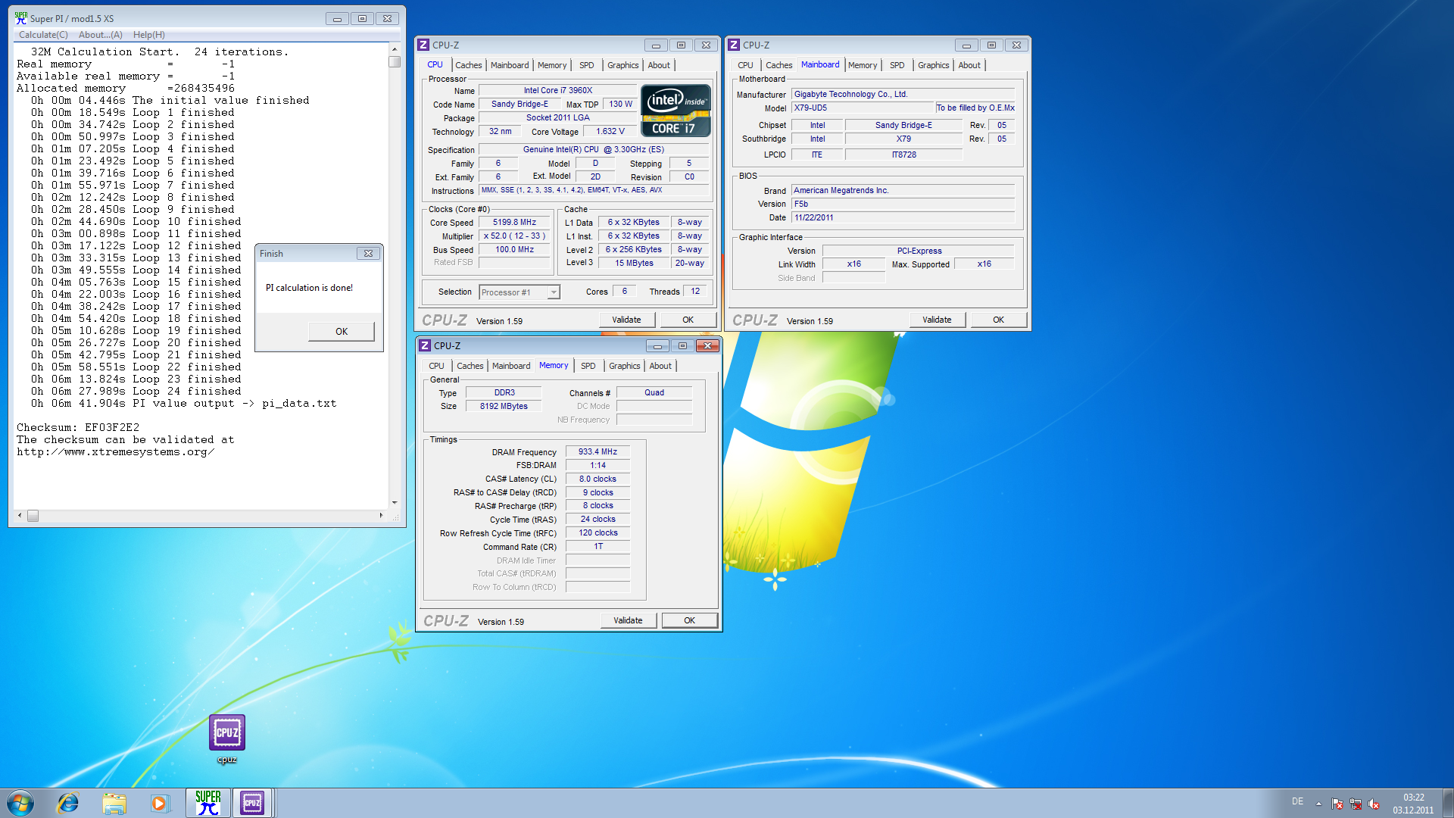
Task: Click OK in CPU-Z CPU window
Action: [x=688, y=320]
